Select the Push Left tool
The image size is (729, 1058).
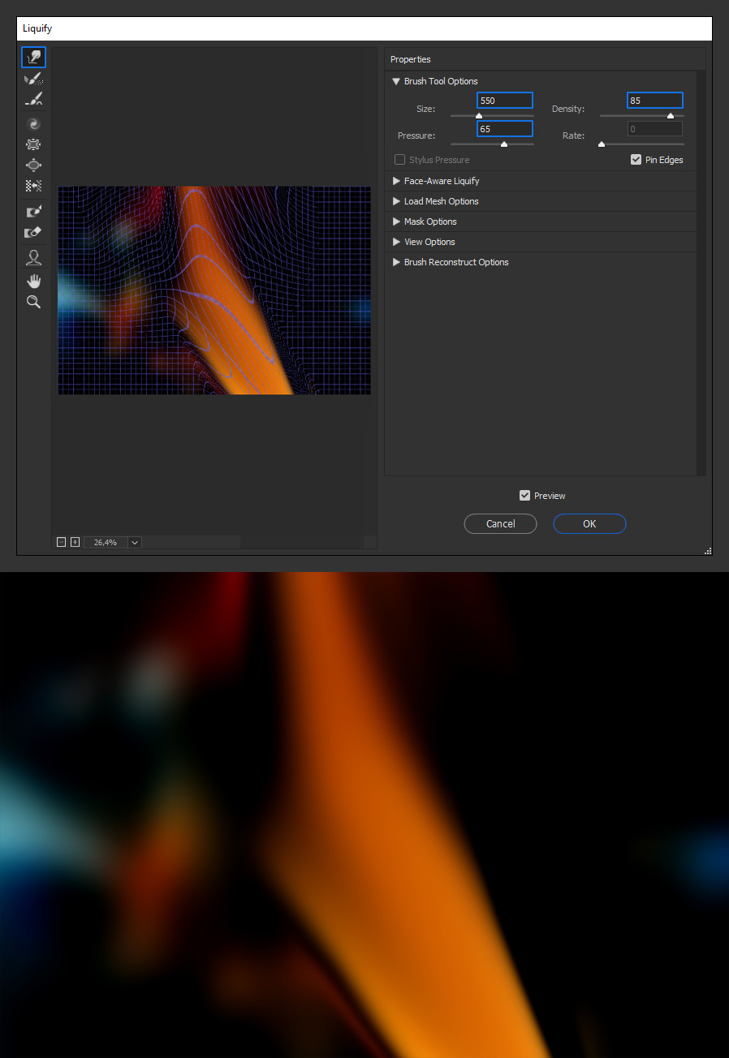click(33, 186)
